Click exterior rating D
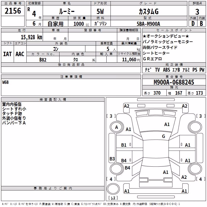Viewport: 207px width, 207px height. click(x=193, y=24)
